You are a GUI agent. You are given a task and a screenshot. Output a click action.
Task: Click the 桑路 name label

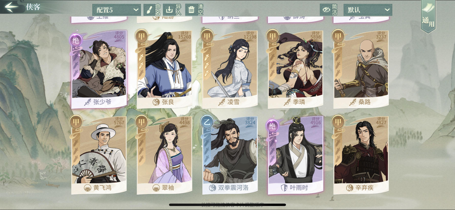[x=364, y=102]
